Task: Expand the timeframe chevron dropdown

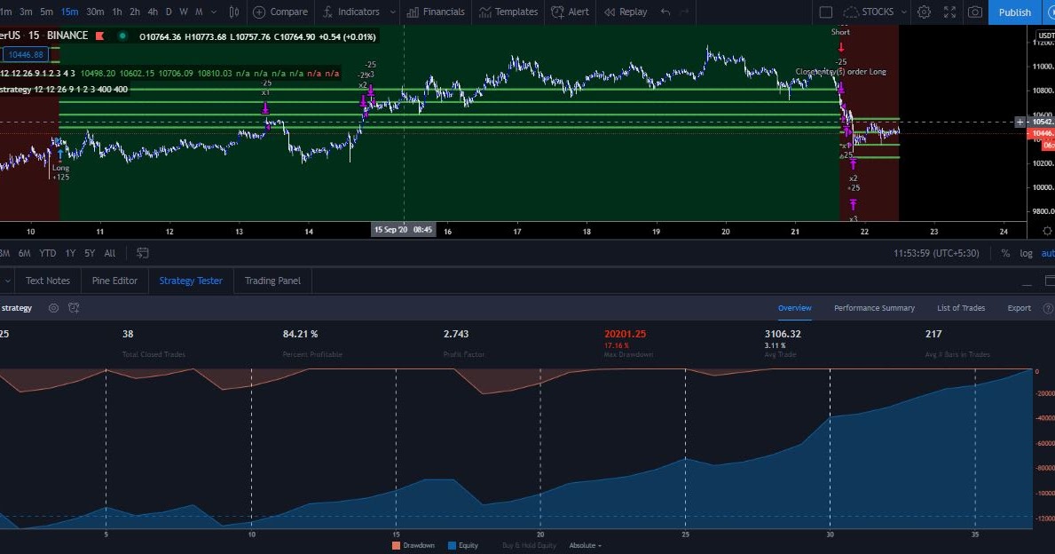Action: pos(213,12)
